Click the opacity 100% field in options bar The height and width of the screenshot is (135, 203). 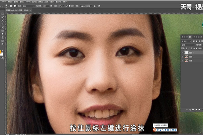[x=44, y=6]
